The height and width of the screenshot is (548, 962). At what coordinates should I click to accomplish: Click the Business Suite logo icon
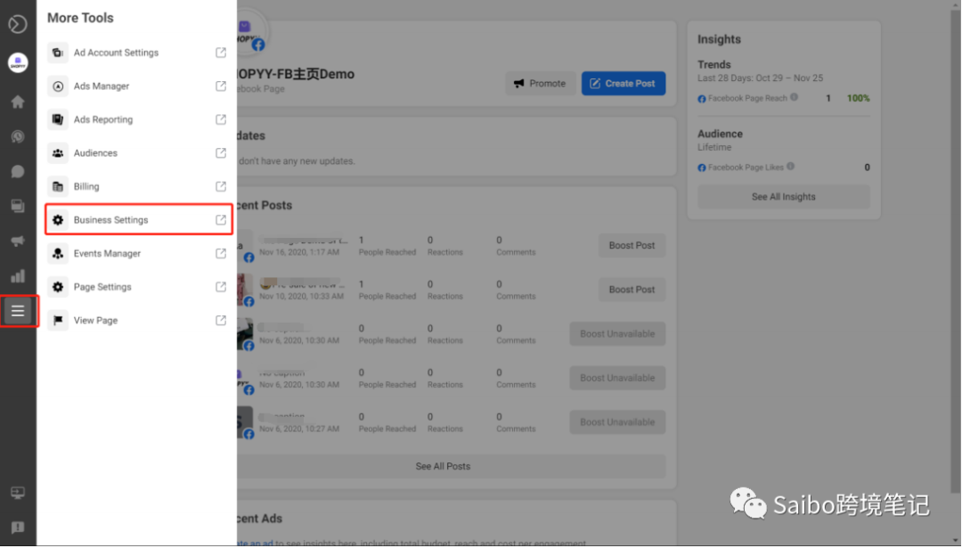coord(18,24)
